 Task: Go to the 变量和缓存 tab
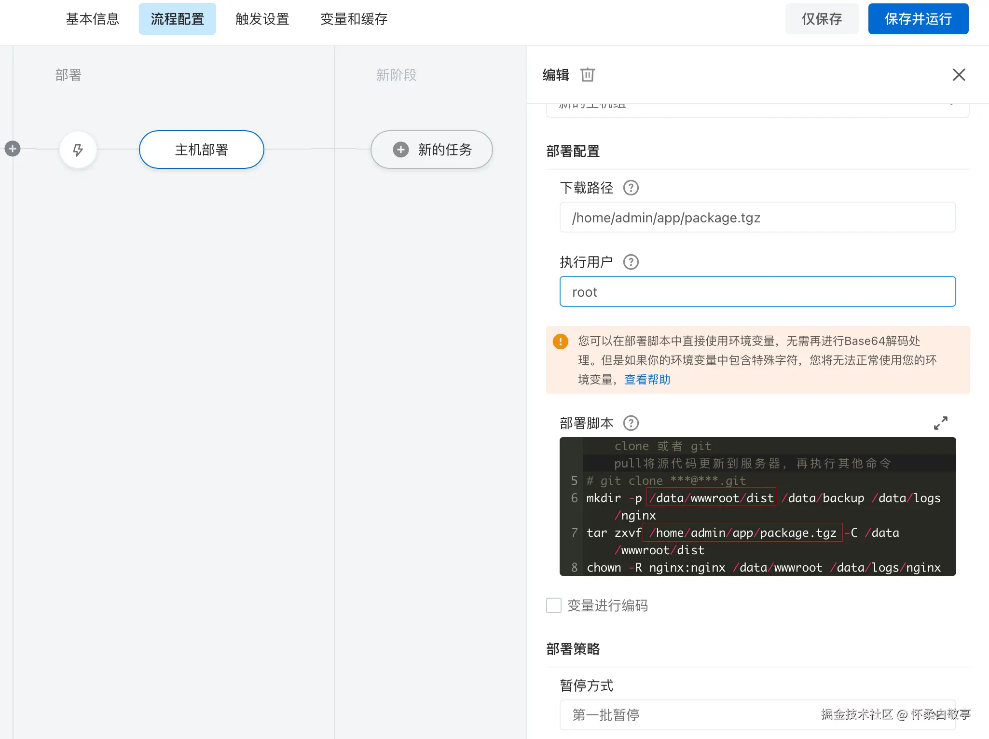(x=354, y=19)
